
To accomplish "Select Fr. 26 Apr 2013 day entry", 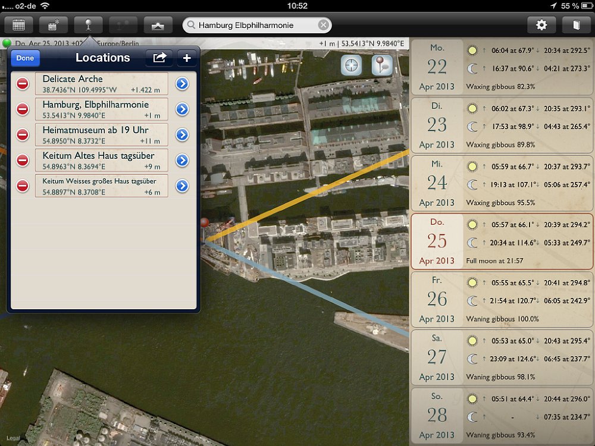I will [502, 300].
